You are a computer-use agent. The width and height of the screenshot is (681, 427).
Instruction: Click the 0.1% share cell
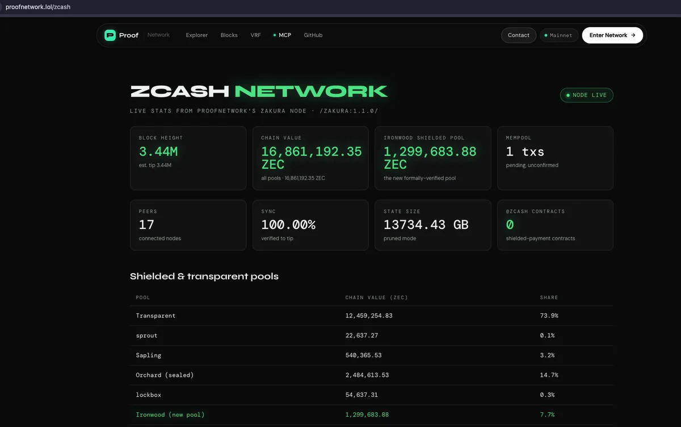tap(547, 336)
